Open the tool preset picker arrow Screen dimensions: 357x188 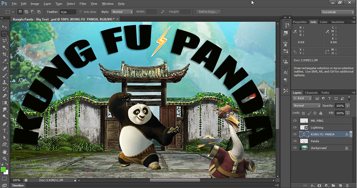click(x=13, y=12)
